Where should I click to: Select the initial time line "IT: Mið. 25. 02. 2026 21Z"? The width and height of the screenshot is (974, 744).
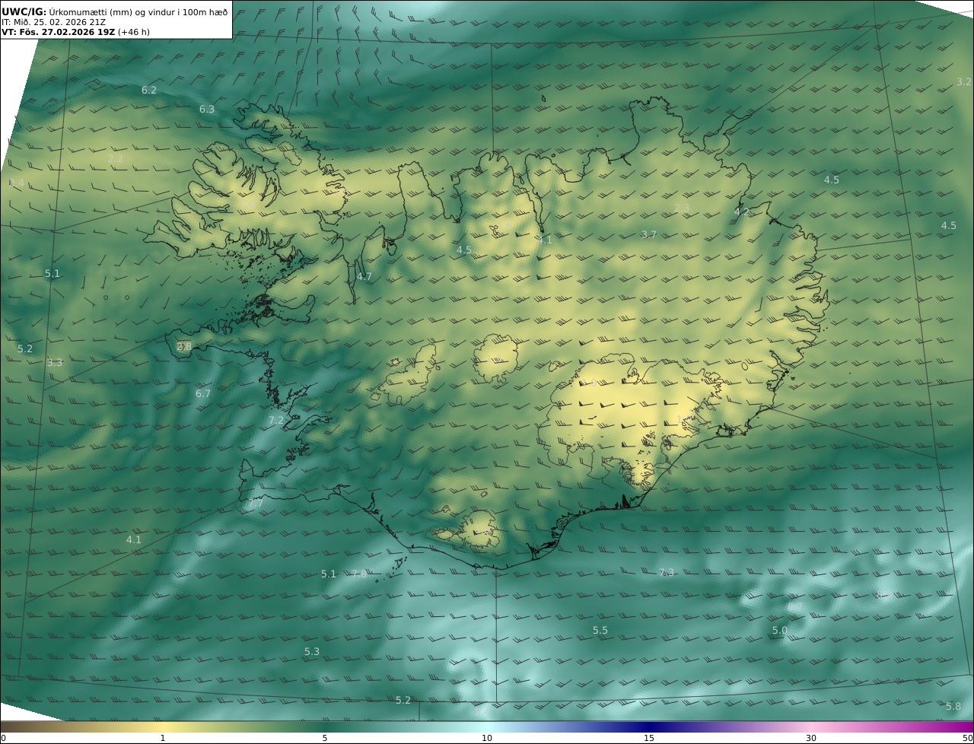[54, 22]
